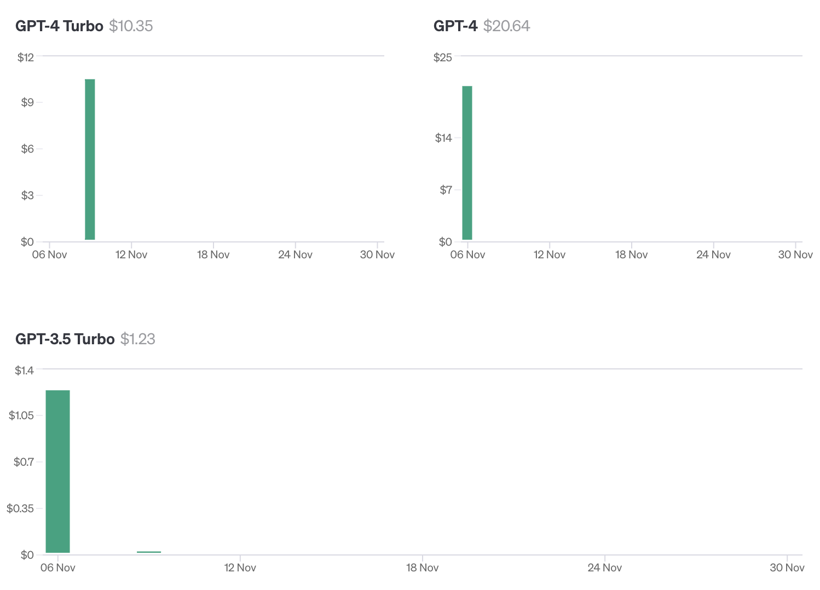Click "12 Nov" under the $10.35 chart
Image resolution: width=820 pixels, height=590 pixels.
tap(131, 254)
